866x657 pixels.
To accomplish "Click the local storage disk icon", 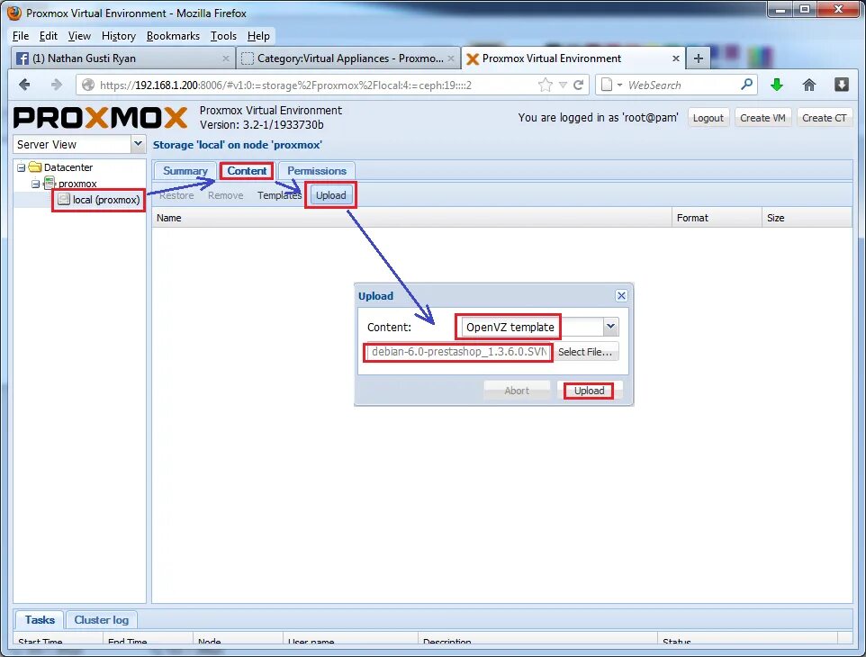I will [x=64, y=199].
